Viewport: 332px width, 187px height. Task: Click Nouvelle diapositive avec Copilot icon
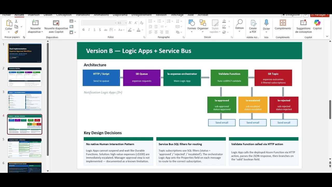[56, 23]
